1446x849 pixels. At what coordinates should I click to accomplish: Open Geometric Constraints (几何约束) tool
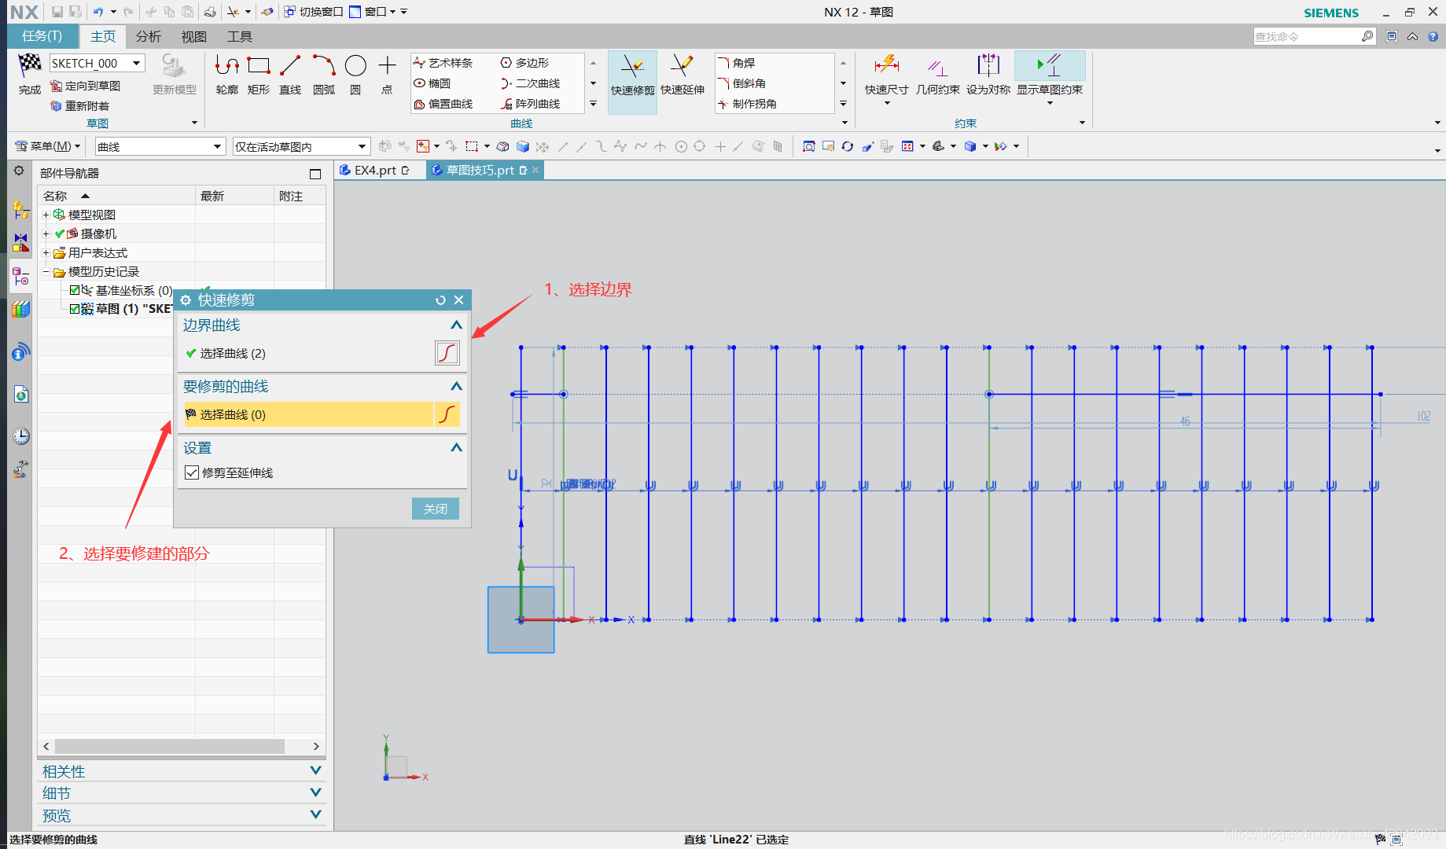937,75
